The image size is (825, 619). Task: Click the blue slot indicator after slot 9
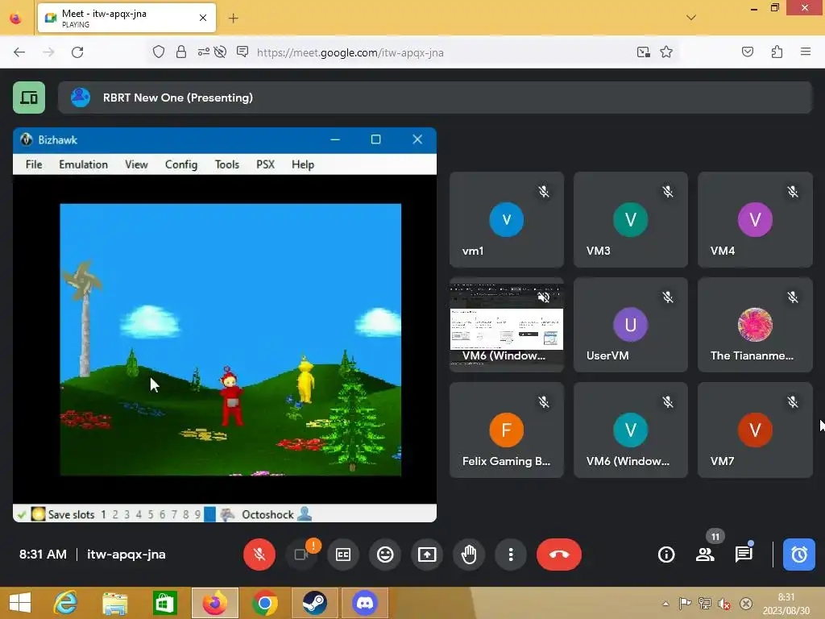[x=209, y=514]
